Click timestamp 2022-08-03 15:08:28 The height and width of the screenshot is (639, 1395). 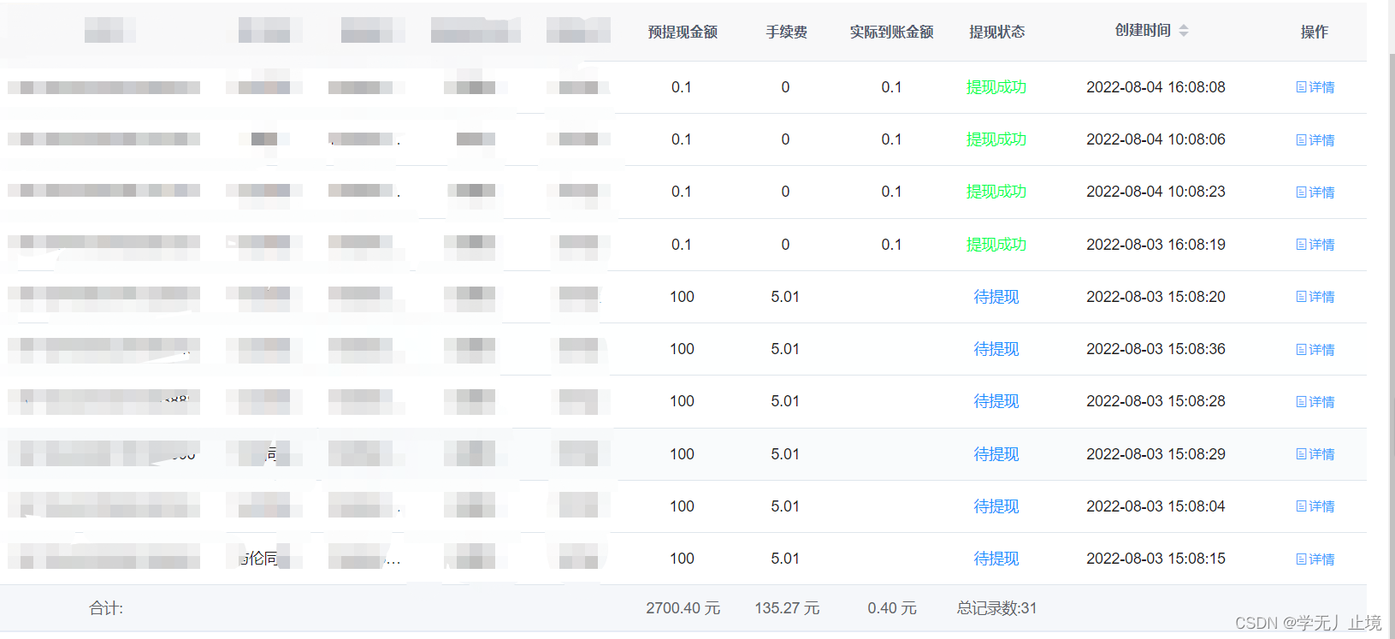[x=1156, y=401]
